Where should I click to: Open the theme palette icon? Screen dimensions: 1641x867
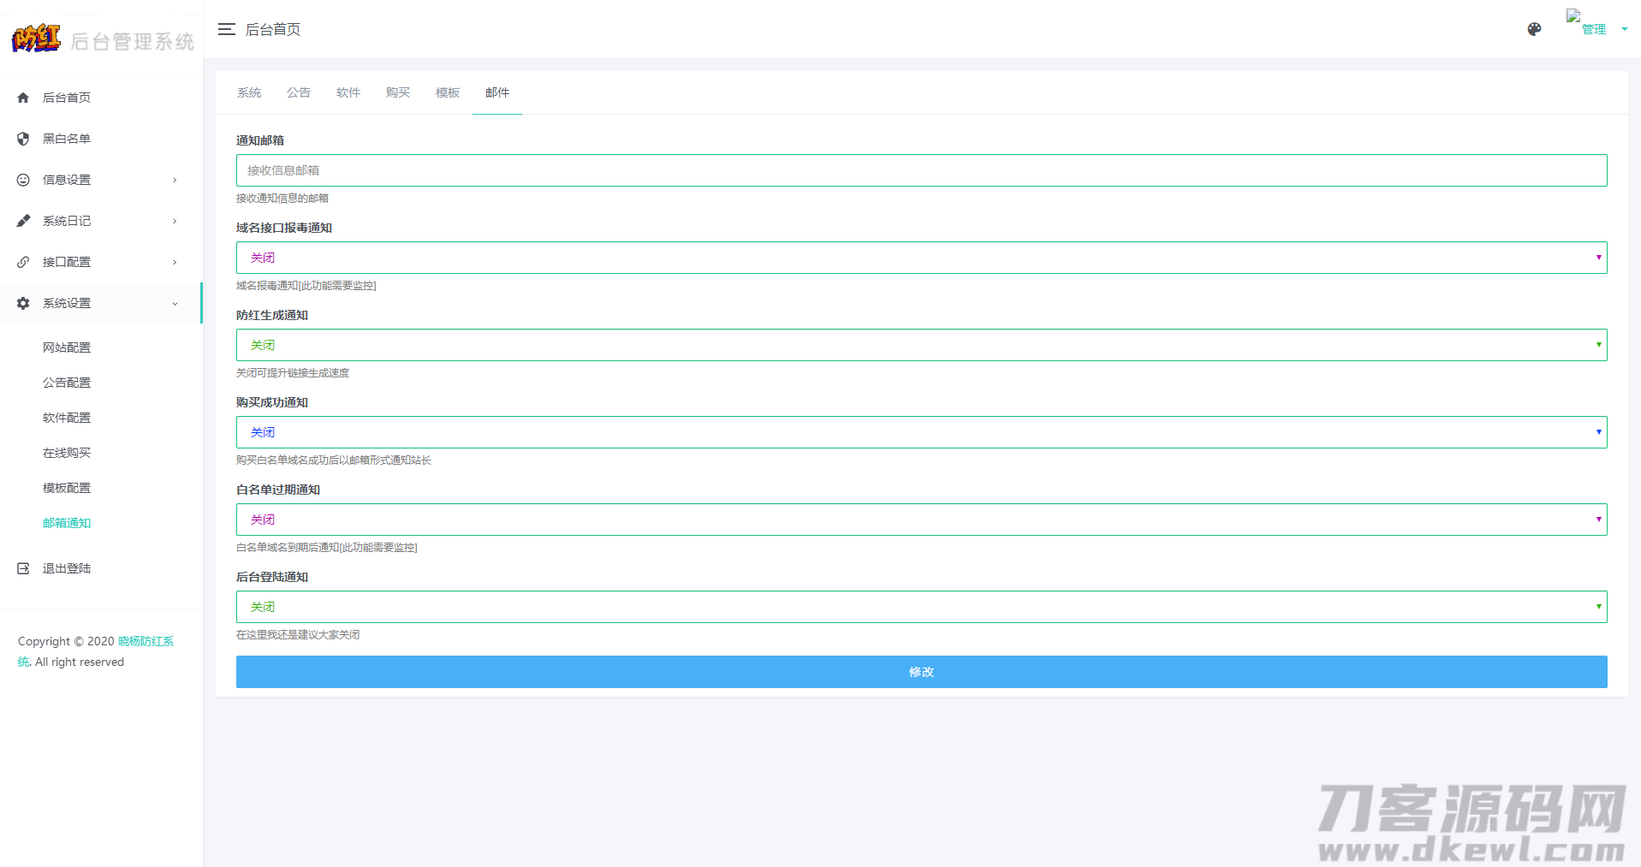coord(1534,29)
